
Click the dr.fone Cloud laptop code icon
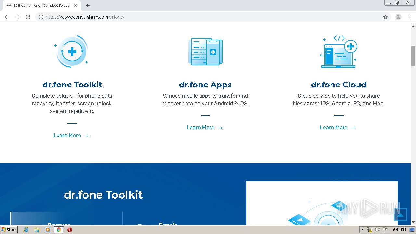(339, 52)
